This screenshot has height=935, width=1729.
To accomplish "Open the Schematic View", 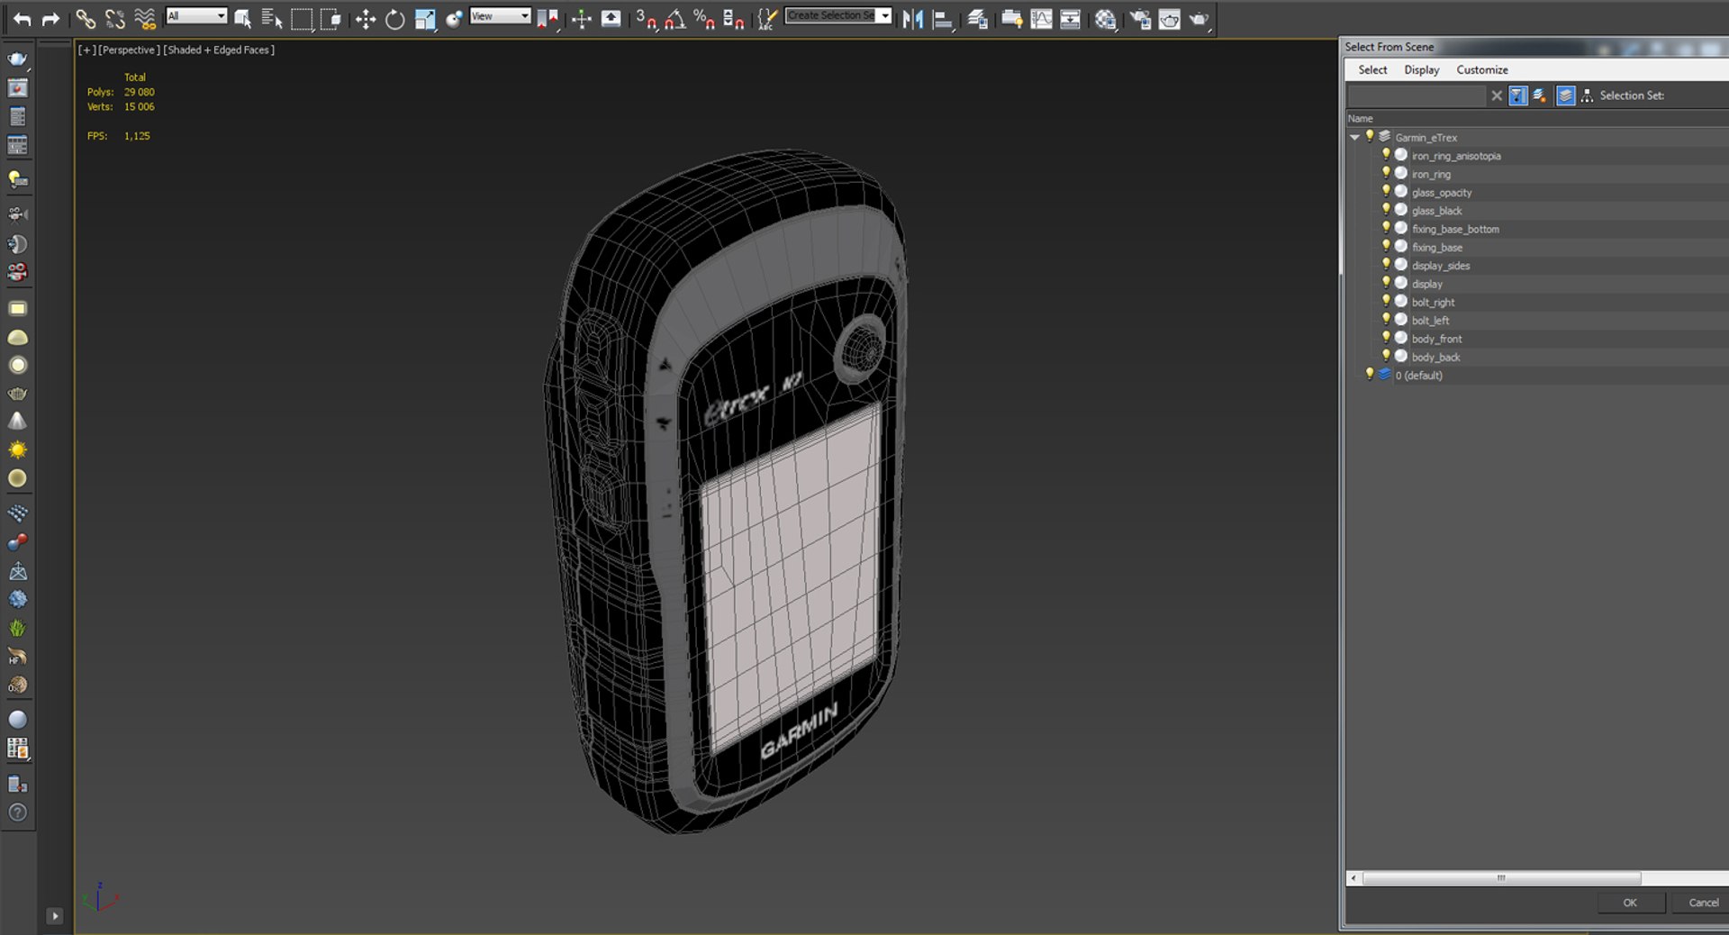I will pyautogui.click(x=1070, y=19).
